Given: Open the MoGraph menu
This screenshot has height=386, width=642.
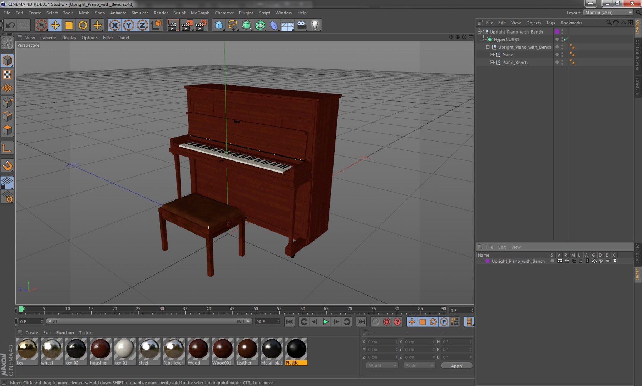Looking at the screenshot, I should [x=200, y=13].
